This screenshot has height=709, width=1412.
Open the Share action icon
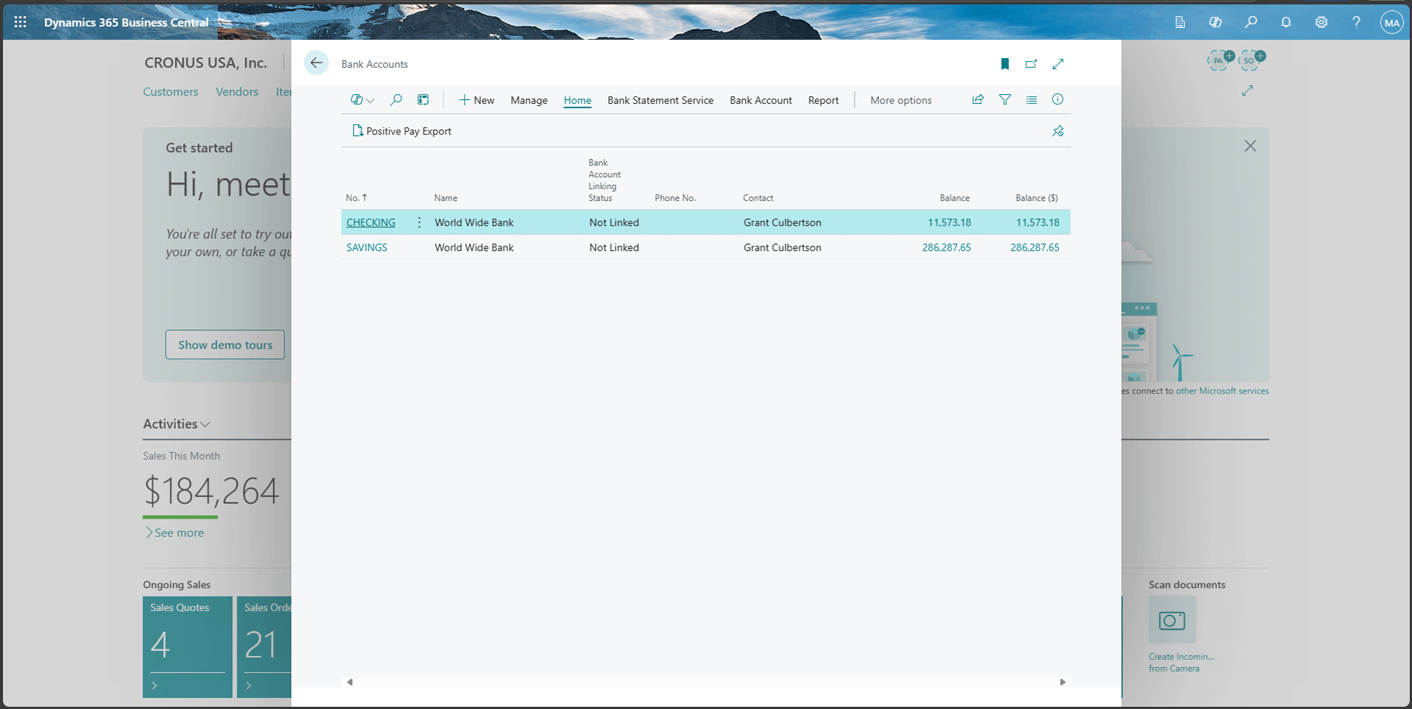click(x=977, y=99)
